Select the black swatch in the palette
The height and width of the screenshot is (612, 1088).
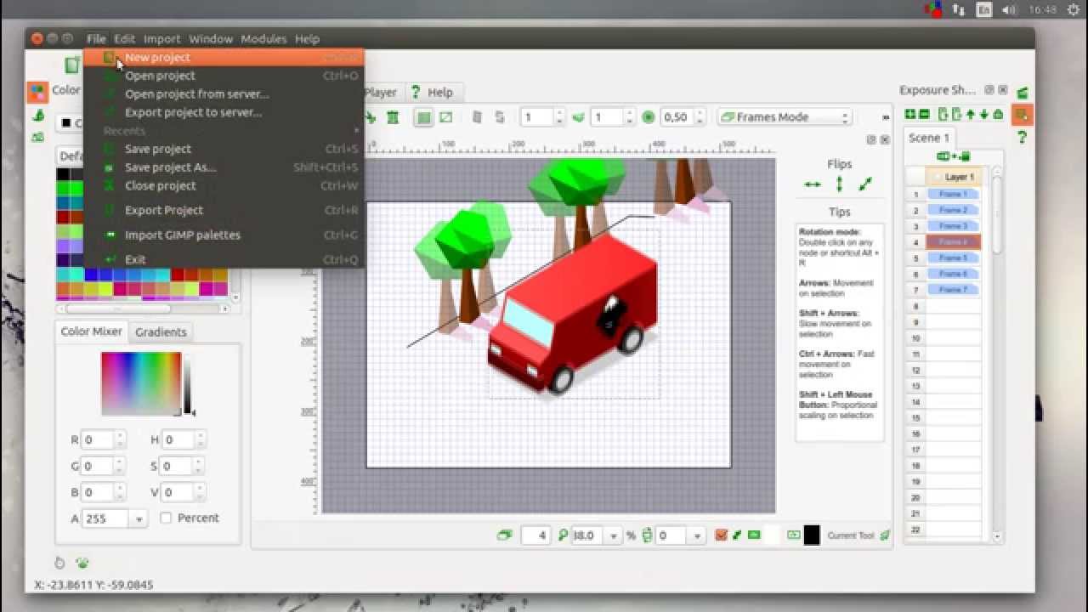64,174
